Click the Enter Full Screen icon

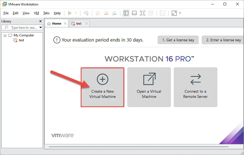(143, 13)
